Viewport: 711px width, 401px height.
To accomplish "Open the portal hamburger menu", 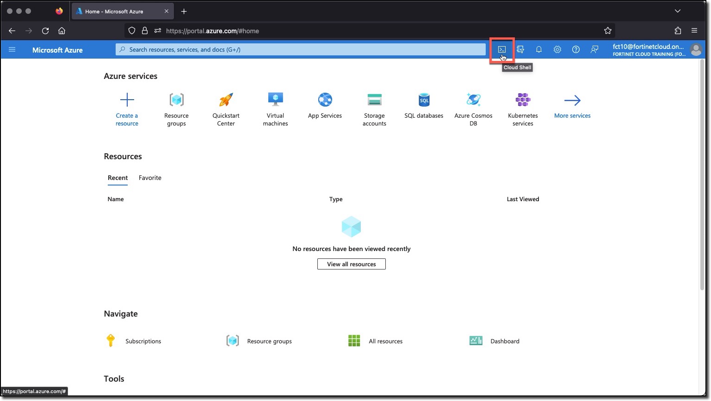I will 12,49.
